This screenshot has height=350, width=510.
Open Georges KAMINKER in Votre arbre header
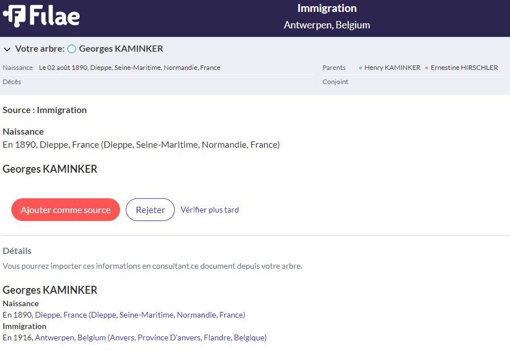tap(121, 49)
